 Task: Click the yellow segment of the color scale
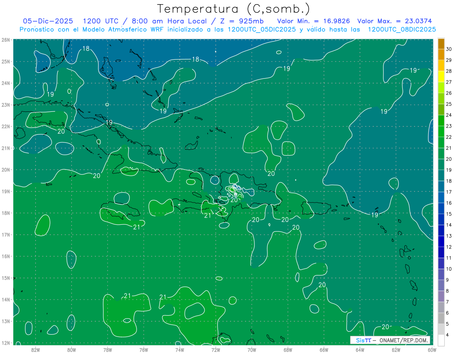(x=441, y=77)
